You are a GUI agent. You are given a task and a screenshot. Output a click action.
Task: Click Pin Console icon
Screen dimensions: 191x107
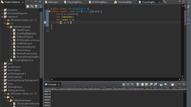click(161, 84)
